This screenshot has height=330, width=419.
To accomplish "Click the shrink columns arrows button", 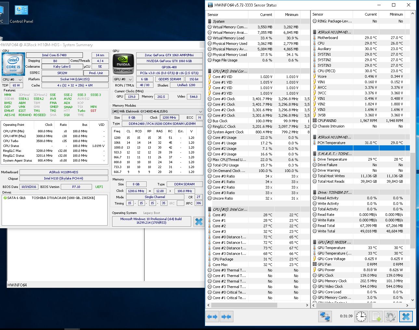I will point(226,316).
